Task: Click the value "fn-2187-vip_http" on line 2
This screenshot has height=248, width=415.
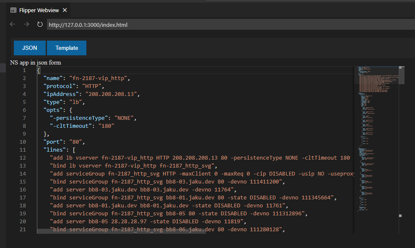Action: (x=98, y=78)
